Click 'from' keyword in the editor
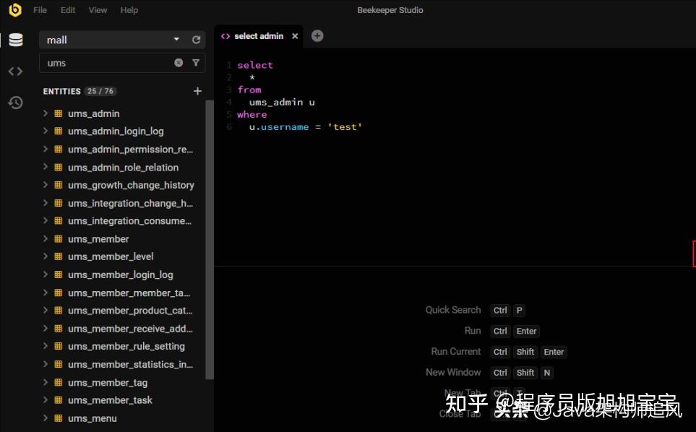696x432 pixels. click(249, 90)
